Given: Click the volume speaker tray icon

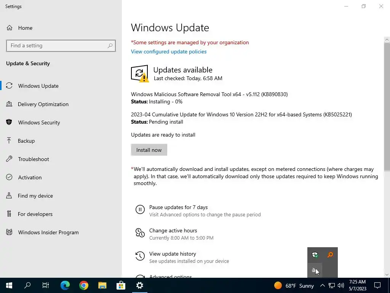Looking at the screenshot, I should click(341, 285).
